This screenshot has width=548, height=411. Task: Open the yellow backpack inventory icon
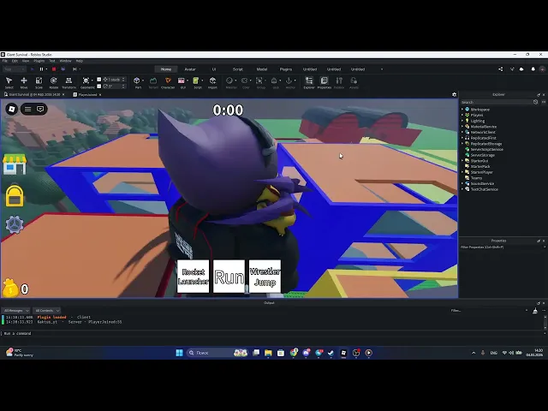15,196
